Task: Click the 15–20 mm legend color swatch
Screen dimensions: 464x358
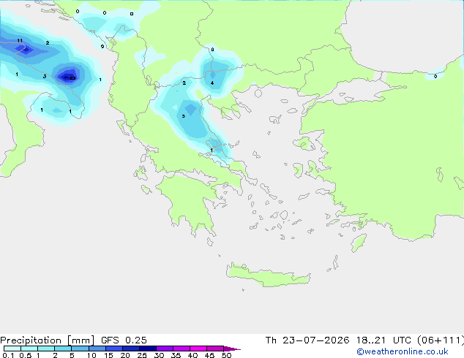Action: pyautogui.click(x=114, y=349)
